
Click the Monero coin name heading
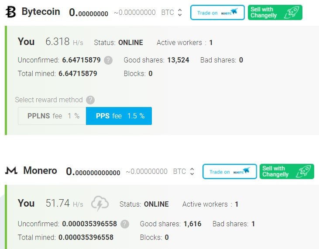(x=40, y=171)
